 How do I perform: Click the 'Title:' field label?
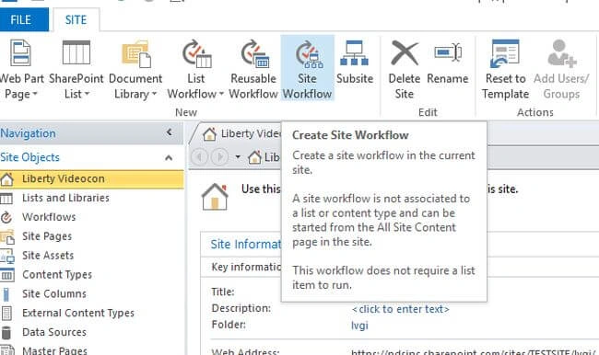(223, 292)
